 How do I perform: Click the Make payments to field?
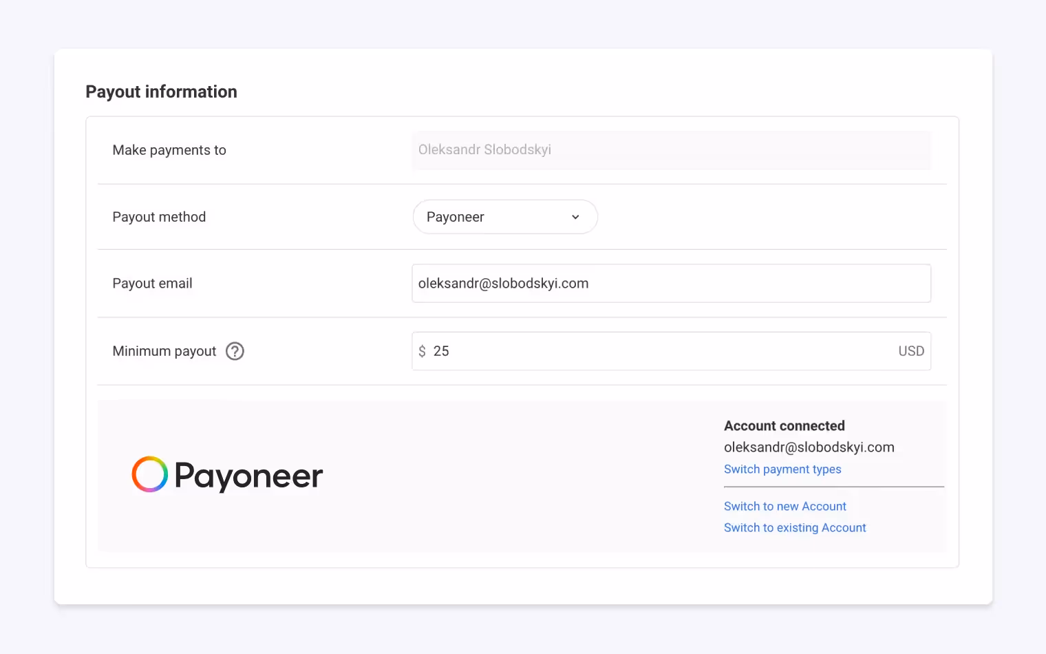[x=671, y=150]
